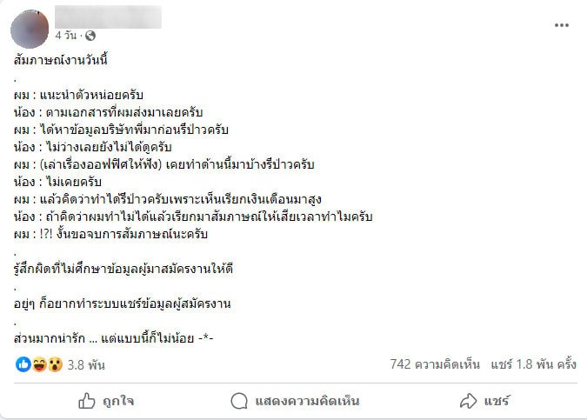Click the speech bubble comment icon
This screenshot has width=587, height=420.
[x=239, y=401]
